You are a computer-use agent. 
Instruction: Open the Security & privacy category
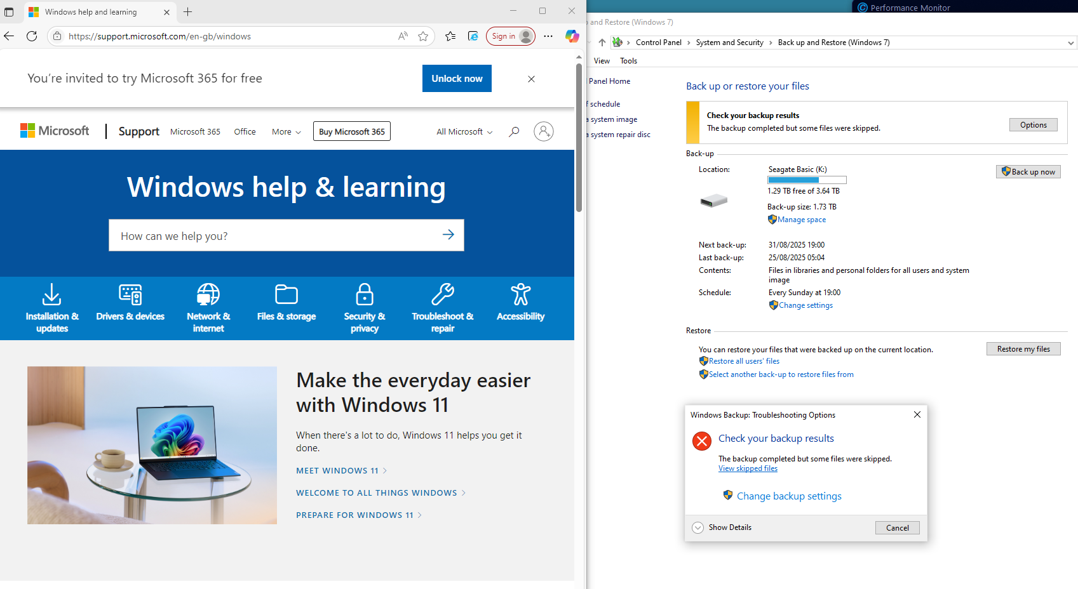click(365, 308)
